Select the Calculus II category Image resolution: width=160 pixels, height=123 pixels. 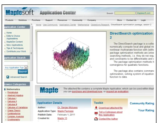pos(12,101)
